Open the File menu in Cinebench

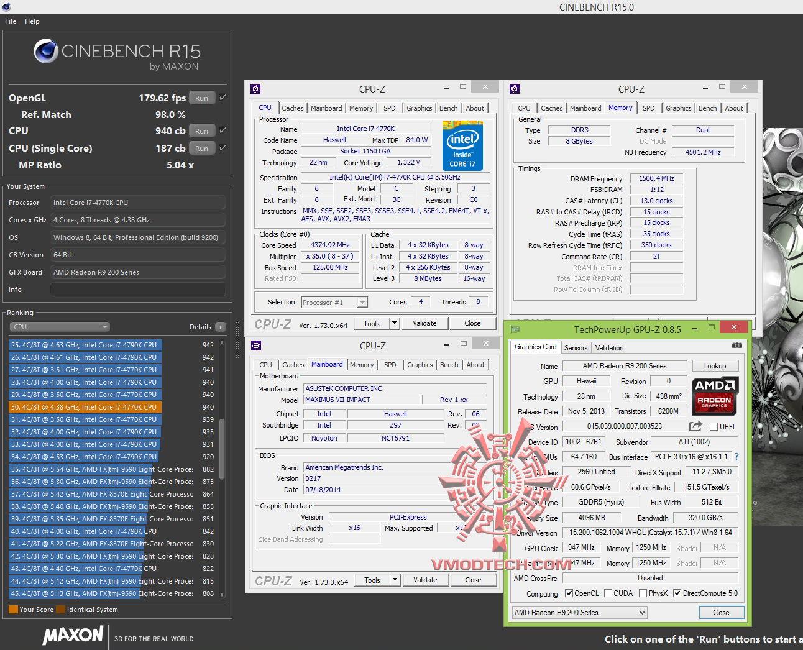point(11,21)
